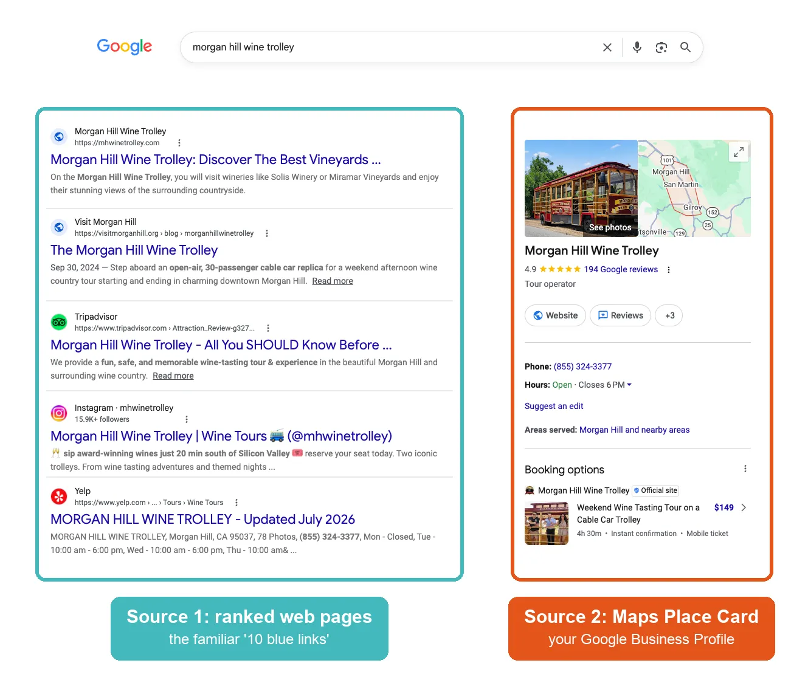Viewport: 808px width, 694px height.
Task: Click the map thumbnail of Morgan Hill area
Action: click(694, 188)
